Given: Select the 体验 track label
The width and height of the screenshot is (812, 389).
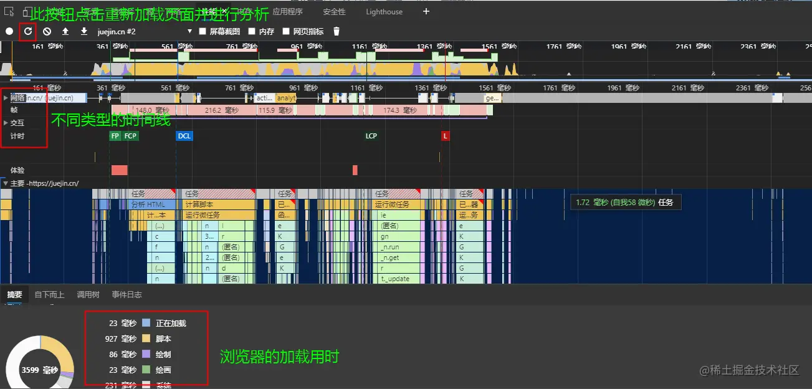Looking at the screenshot, I should (x=17, y=170).
